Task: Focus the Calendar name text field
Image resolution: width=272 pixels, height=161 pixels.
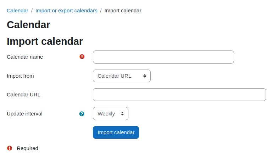Action: [x=163, y=57]
